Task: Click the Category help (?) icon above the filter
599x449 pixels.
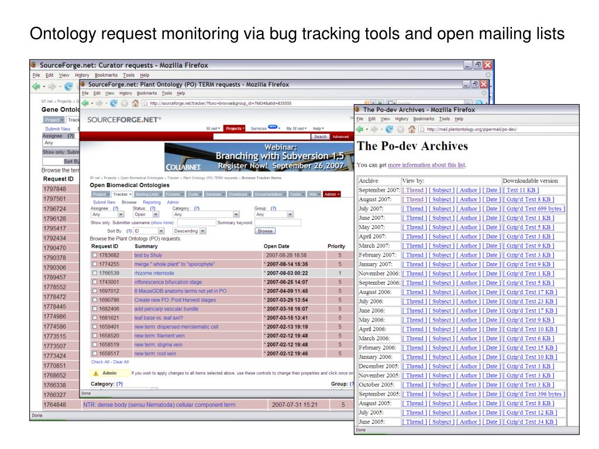Action: (197, 209)
